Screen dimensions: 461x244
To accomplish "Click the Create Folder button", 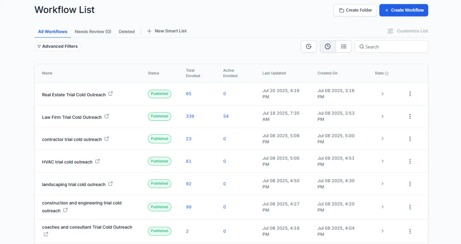I will tap(355, 10).
